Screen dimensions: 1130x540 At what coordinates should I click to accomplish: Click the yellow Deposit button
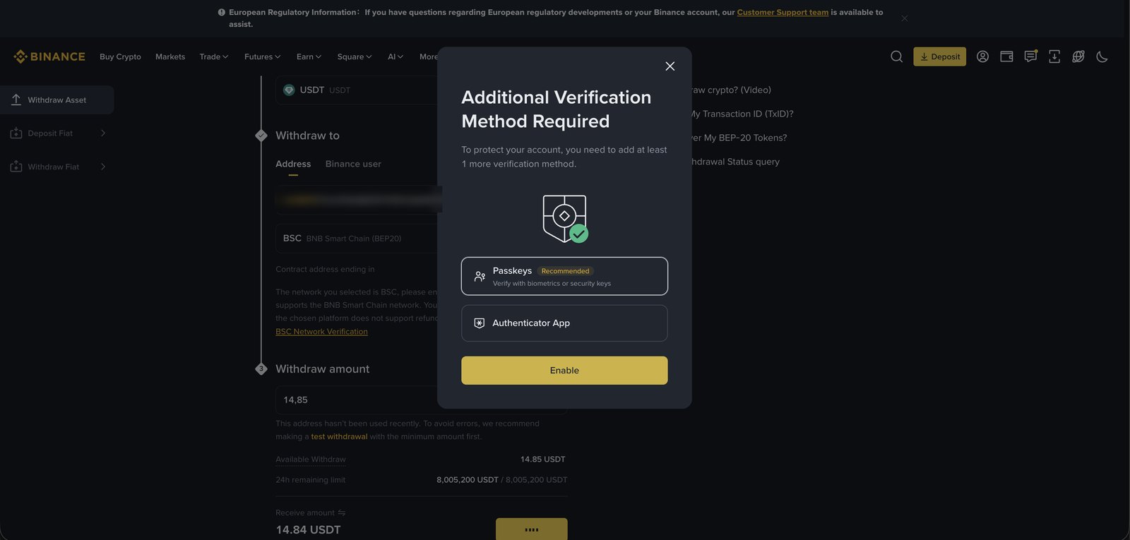[x=939, y=56]
